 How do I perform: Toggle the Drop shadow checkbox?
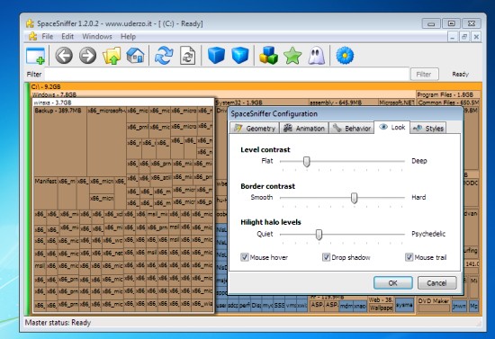click(x=326, y=257)
